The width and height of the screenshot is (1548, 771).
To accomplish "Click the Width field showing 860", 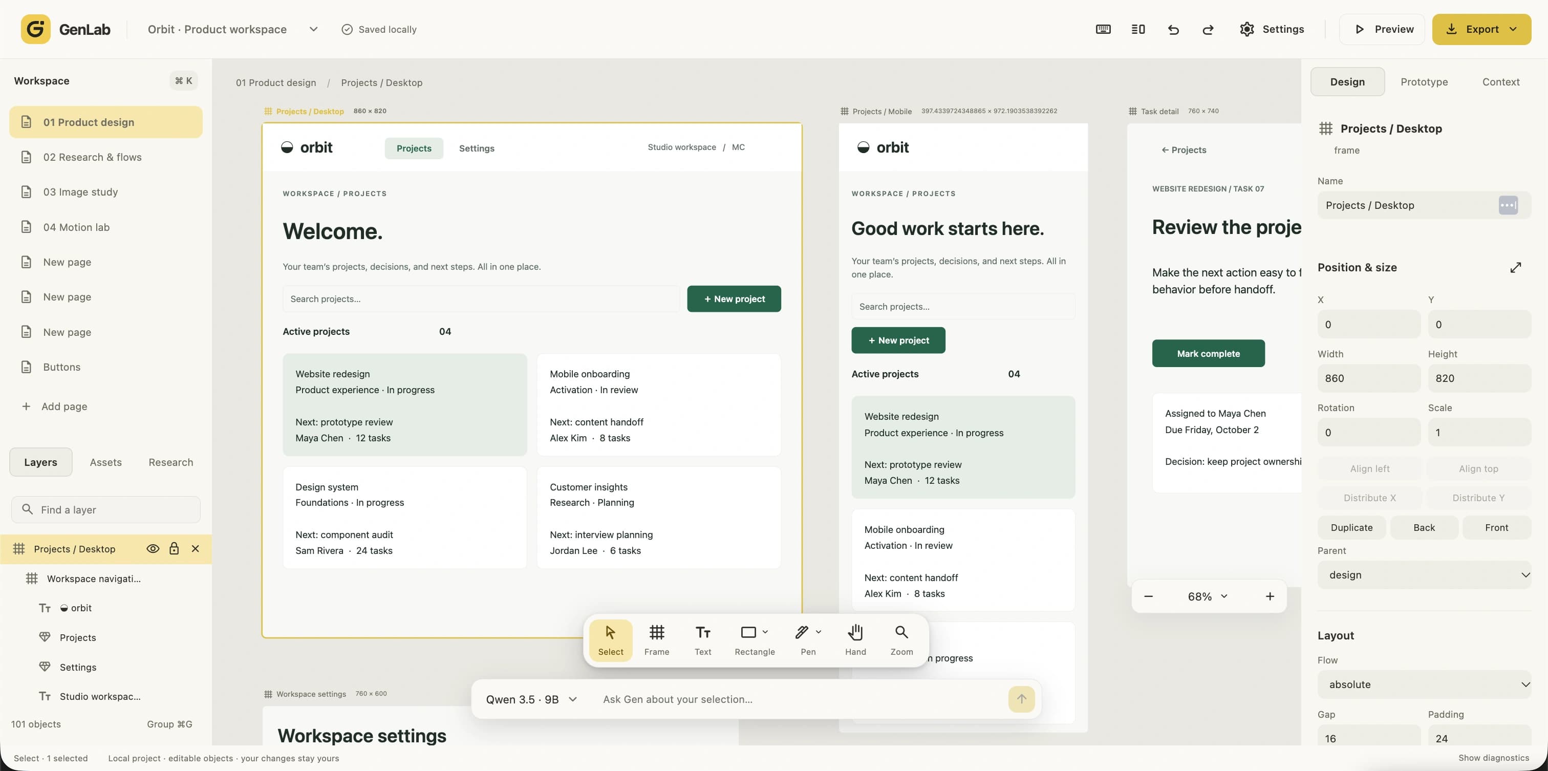I will (1369, 379).
